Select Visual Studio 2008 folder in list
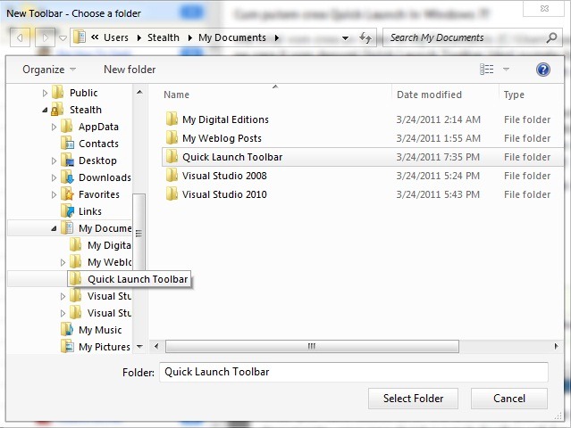This screenshot has width=571, height=428. pos(224,176)
